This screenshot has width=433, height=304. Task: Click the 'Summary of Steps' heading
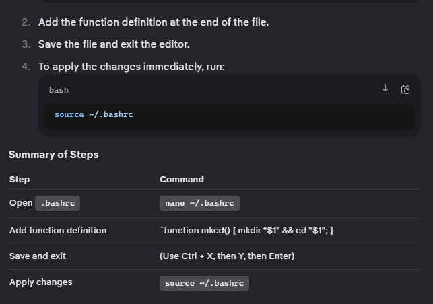(54, 155)
